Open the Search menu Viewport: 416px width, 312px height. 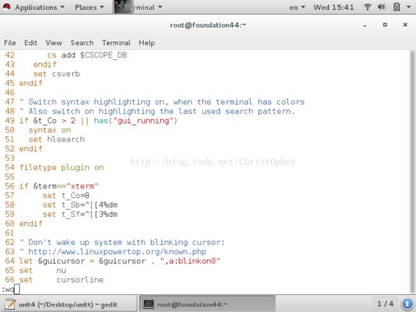point(82,43)
